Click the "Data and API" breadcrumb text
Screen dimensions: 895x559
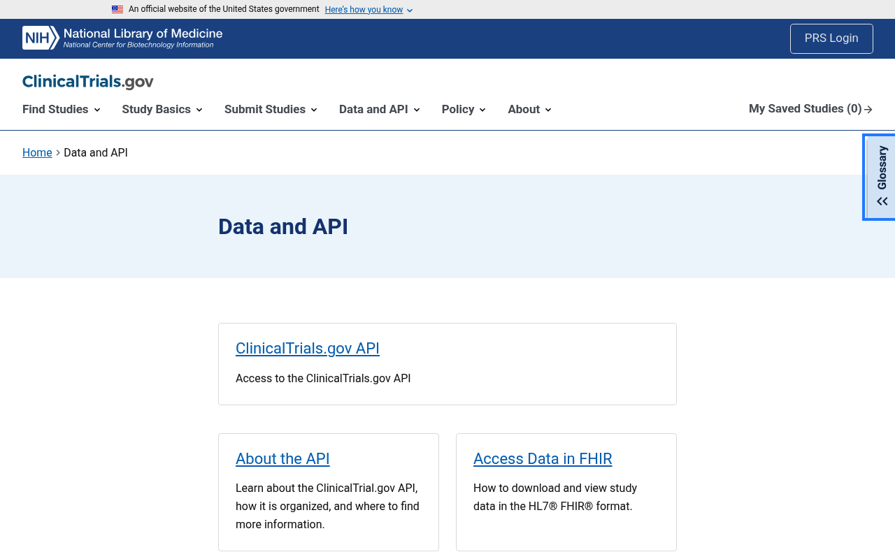96,152
